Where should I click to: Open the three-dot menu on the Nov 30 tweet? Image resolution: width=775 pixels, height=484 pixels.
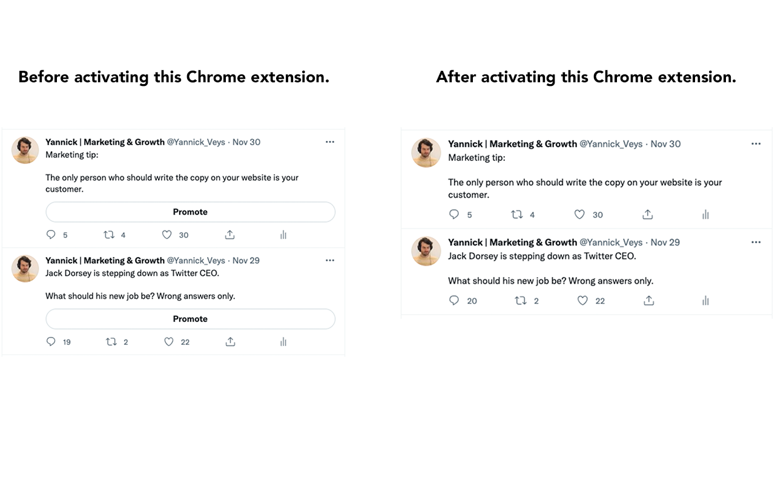[x=330, y=142]
